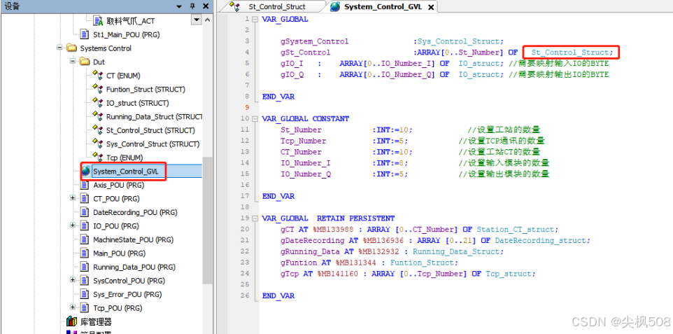Click the 库管理器 library manager icon

pos(71,321)
